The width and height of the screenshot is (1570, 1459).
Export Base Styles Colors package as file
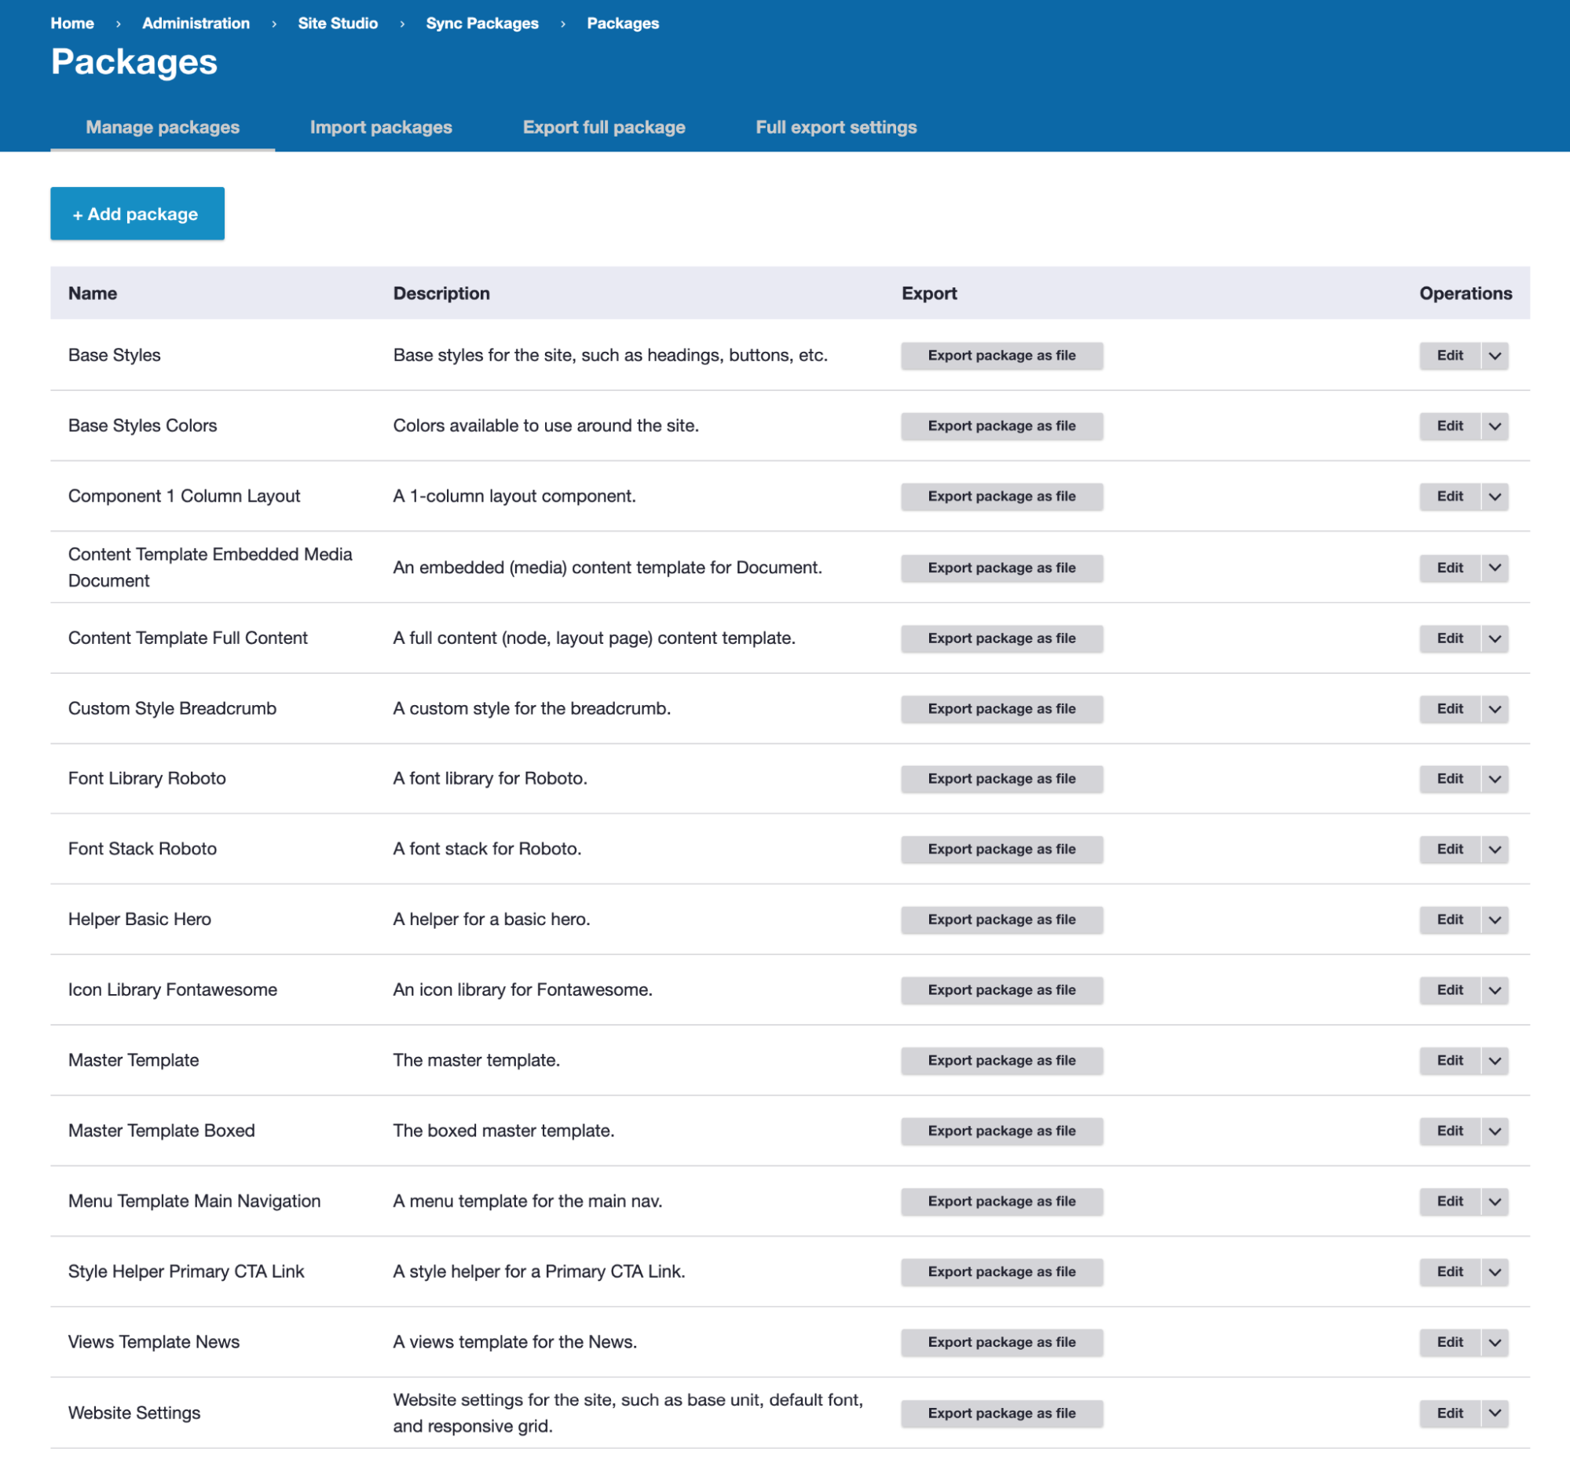point(1001,426)
